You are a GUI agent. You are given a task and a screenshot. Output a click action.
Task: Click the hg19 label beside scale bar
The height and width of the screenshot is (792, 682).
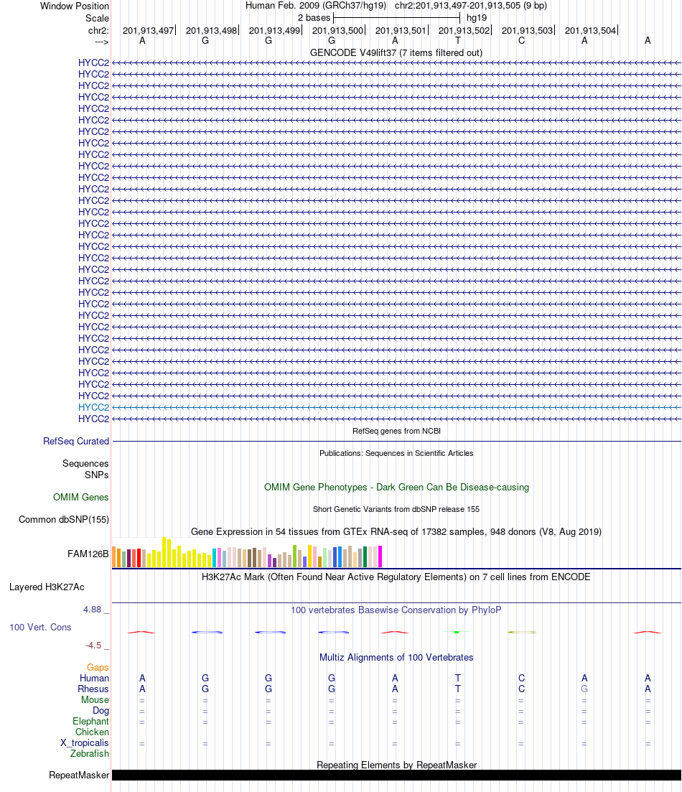pos(477,18)
